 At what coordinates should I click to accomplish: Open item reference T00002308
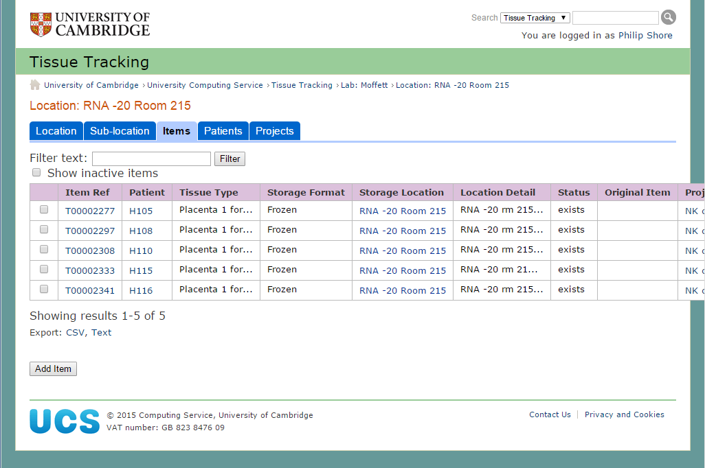click(x=90, y=250)
